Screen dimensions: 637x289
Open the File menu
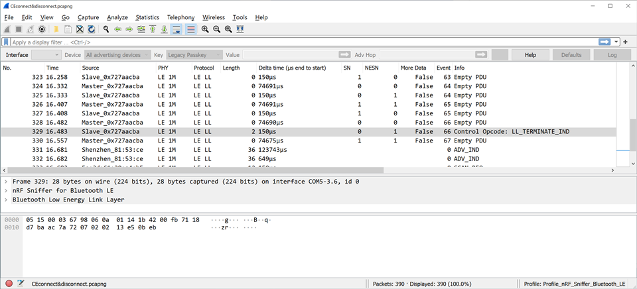click(9, 17)
